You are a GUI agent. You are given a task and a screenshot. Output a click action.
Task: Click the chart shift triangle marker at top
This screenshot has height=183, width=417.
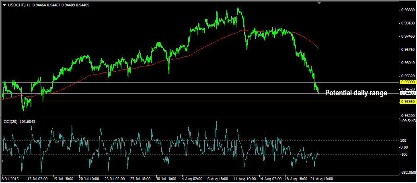click(319, 3)
